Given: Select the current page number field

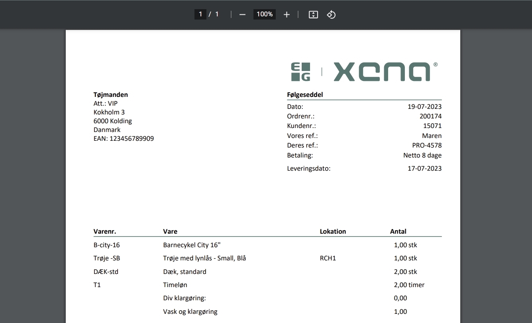Looking at the screenshot, I should tap(200, 14).
